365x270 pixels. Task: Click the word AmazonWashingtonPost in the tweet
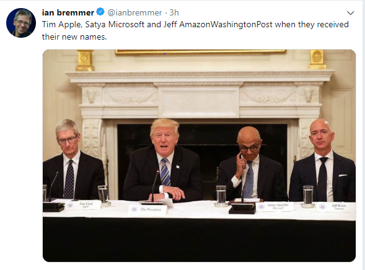coord(226,24)
